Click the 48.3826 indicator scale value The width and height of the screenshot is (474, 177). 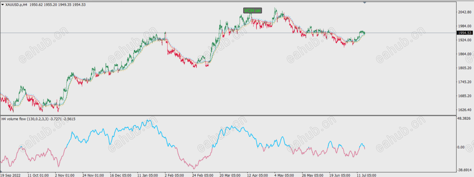pos(464,118)
